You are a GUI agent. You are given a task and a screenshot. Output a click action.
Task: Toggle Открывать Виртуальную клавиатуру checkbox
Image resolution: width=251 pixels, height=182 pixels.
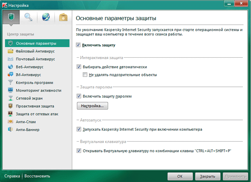pos(79,151)
